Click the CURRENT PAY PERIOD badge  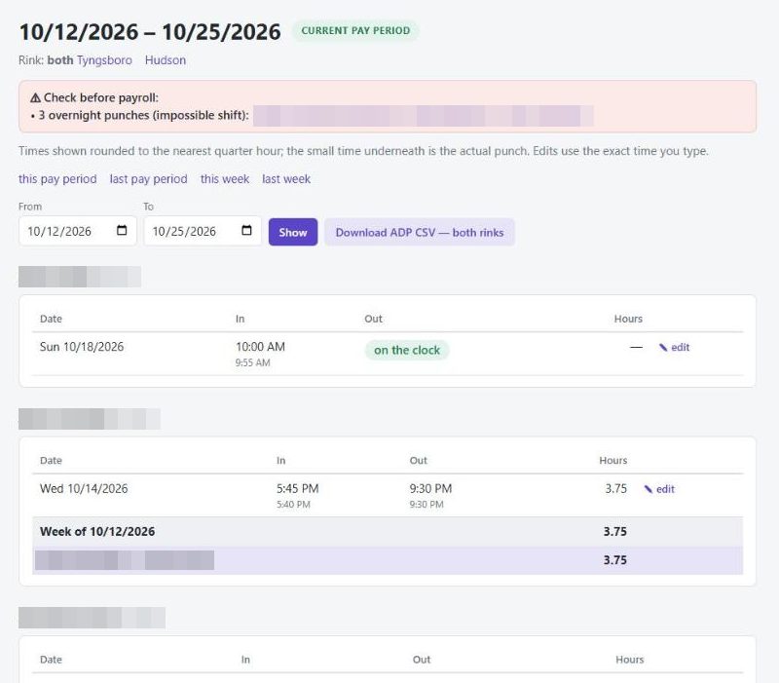(x=355, y=31)
